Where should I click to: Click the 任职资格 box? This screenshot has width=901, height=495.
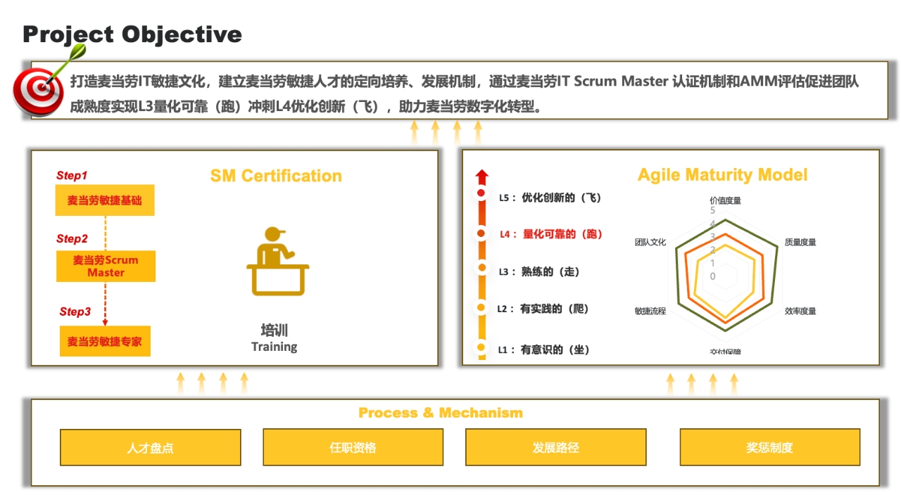353,447
